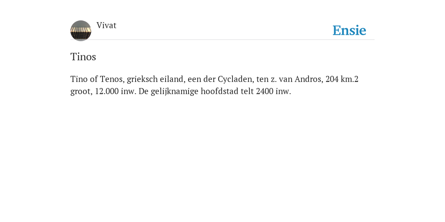Click the 'km.2' unit text

(x=350, y=79)
